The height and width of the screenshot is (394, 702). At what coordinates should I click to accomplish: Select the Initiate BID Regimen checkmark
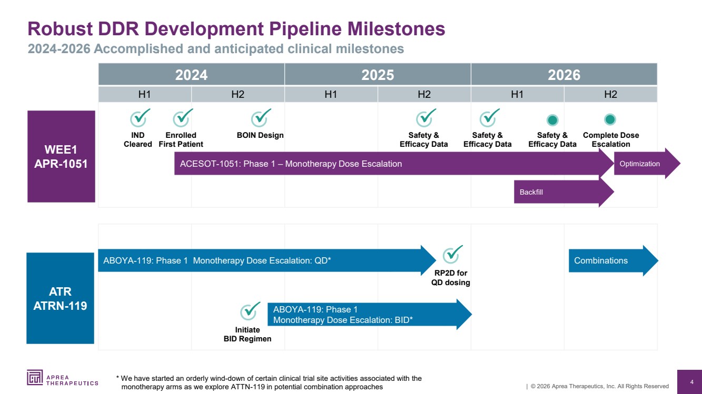250,312
